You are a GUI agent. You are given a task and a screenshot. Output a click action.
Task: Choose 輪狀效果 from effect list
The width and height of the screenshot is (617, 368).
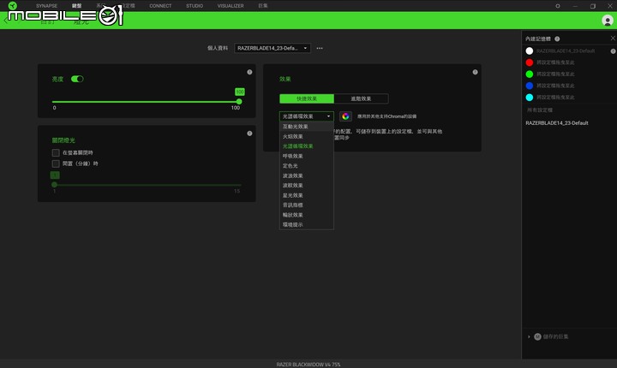click(x=307, y=215)
